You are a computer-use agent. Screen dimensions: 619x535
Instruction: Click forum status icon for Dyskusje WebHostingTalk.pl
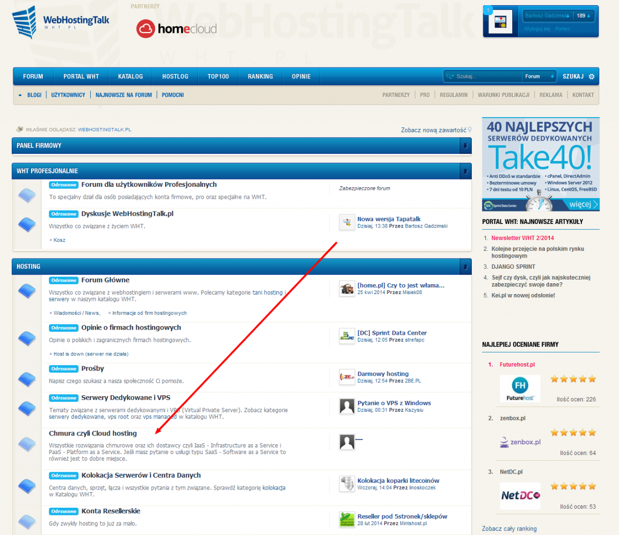click(x=27, y=224)
